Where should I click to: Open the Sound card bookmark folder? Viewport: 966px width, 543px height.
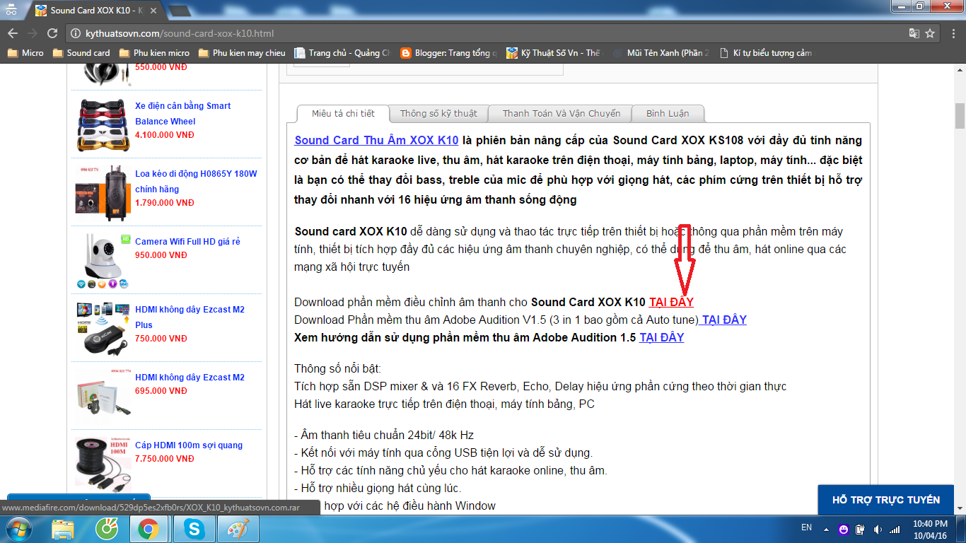click(81, 53)
